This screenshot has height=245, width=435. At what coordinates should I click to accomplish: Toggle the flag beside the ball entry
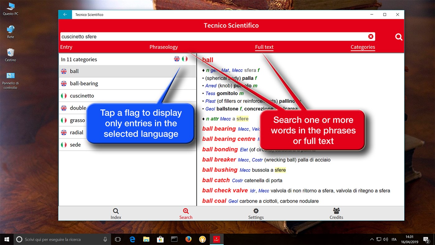pos(63,71)
